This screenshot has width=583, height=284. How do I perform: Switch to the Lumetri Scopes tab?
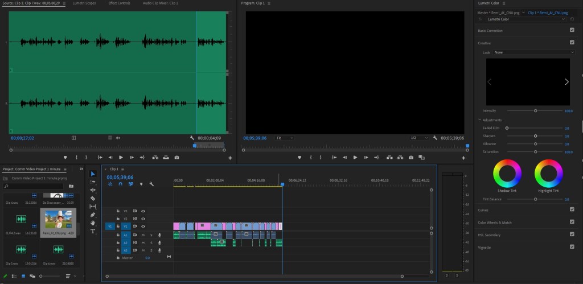click(84, 3)
